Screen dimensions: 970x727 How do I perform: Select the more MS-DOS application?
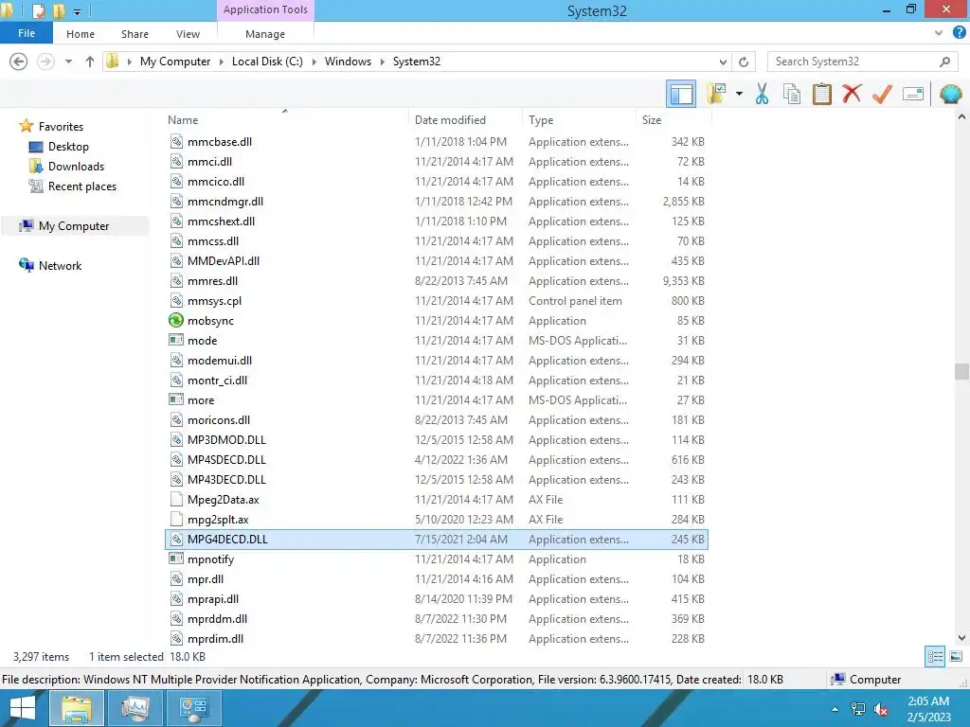point(201,400)
